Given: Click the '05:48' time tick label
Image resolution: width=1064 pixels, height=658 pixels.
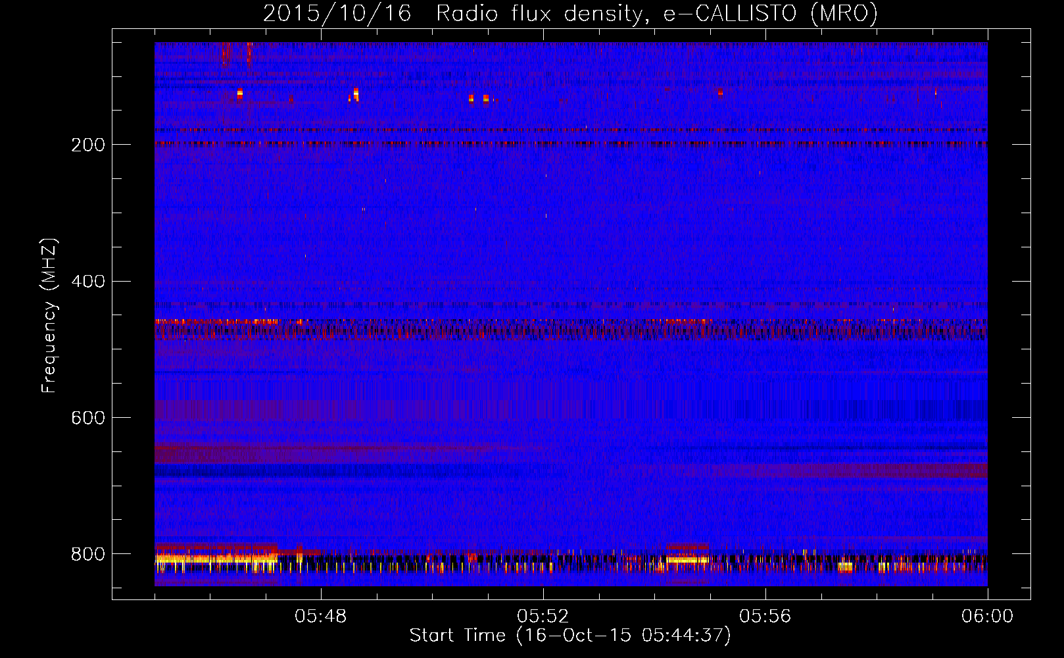Looking at the screenshot, I should [321, 617].
